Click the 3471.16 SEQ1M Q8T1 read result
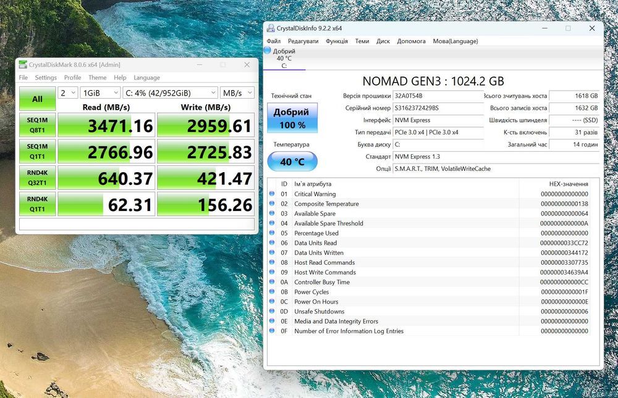Image resolution: width=618 pixels, height=398 pixels. tap(106, 125)
